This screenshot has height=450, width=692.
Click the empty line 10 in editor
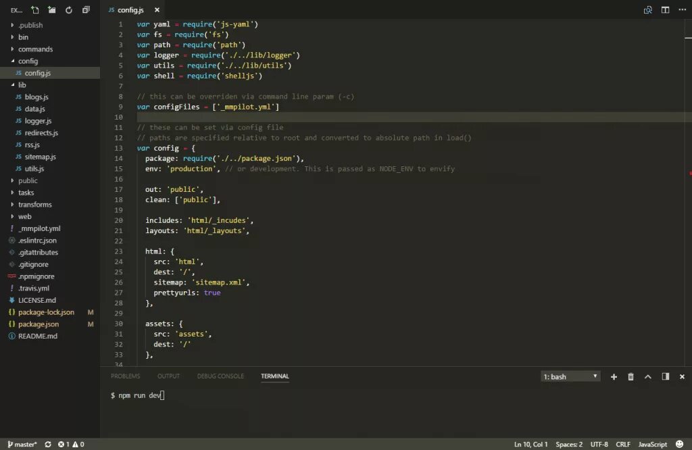coord(414,117)
